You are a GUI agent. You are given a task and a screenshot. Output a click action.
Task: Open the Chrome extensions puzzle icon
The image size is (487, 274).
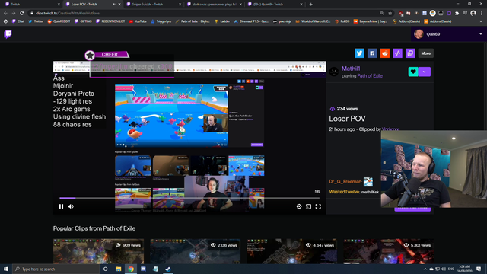457,14
